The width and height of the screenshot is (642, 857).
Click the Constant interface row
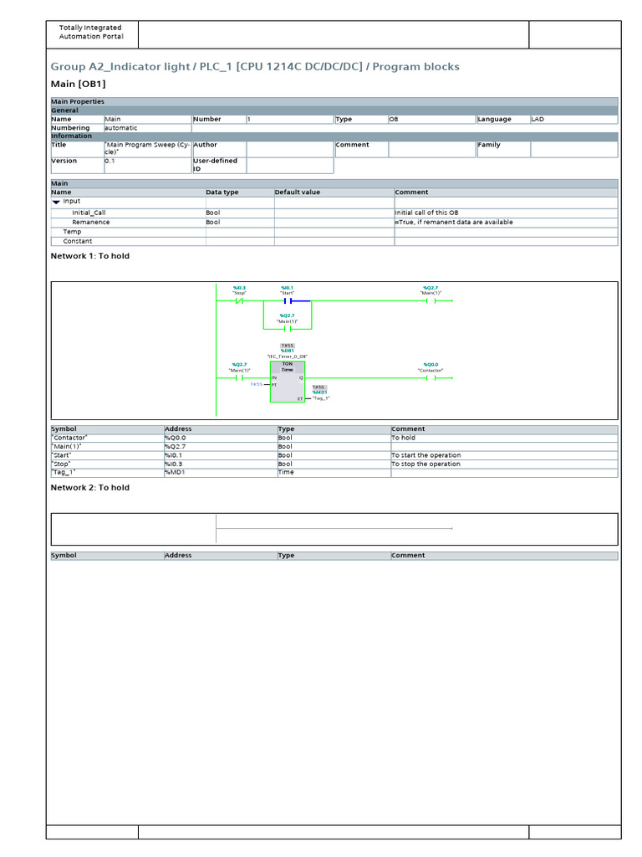(x=334, y=241)
